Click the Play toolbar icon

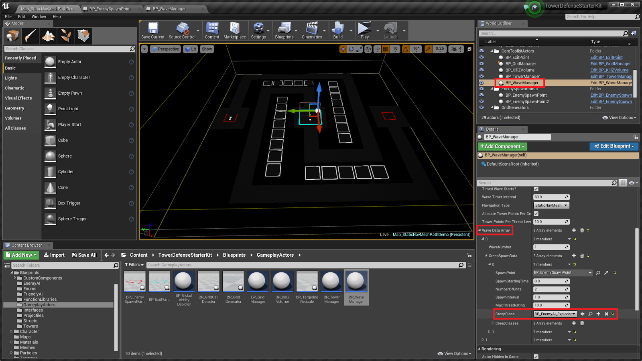click(365, 30)
